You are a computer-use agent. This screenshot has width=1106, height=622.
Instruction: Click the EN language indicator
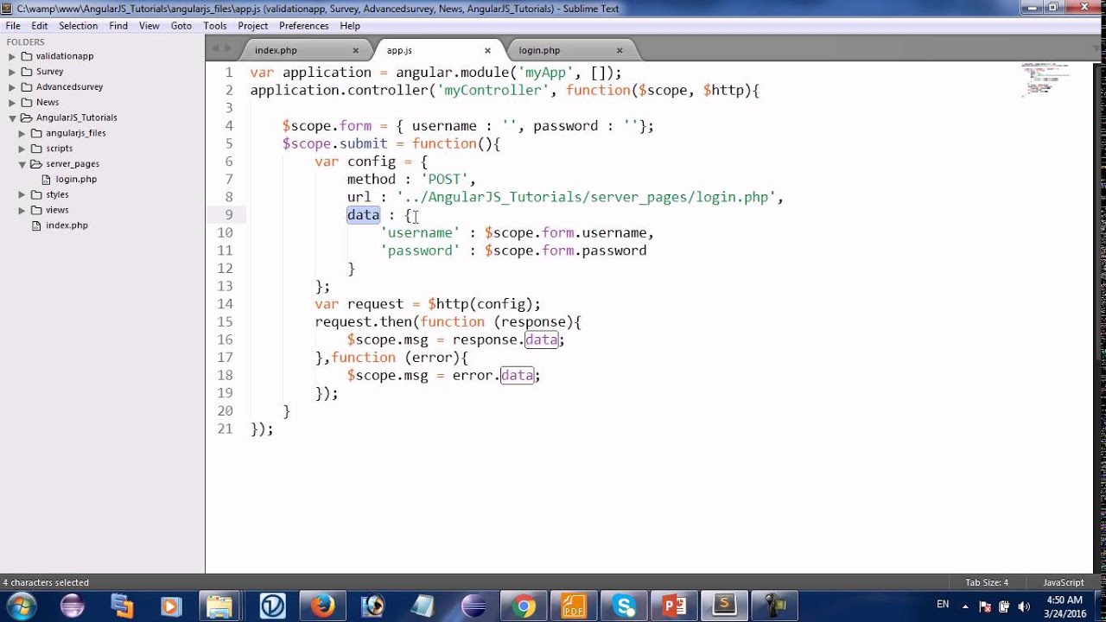[943, 605]
